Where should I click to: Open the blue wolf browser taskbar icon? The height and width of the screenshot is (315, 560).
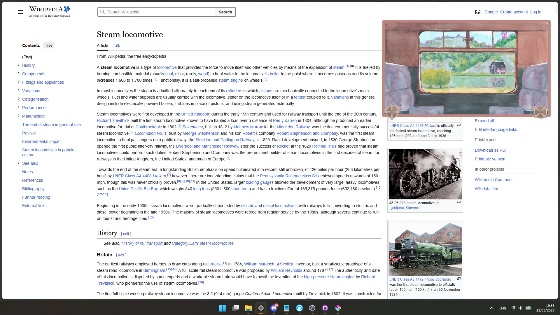pyautogui.click(x=299, y=308)
